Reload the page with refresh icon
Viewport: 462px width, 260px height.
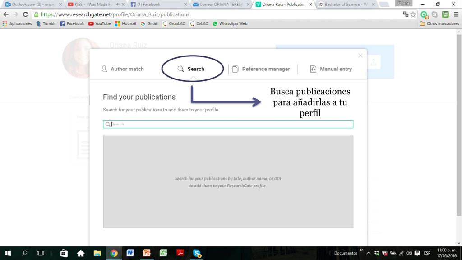click(26, 14)
